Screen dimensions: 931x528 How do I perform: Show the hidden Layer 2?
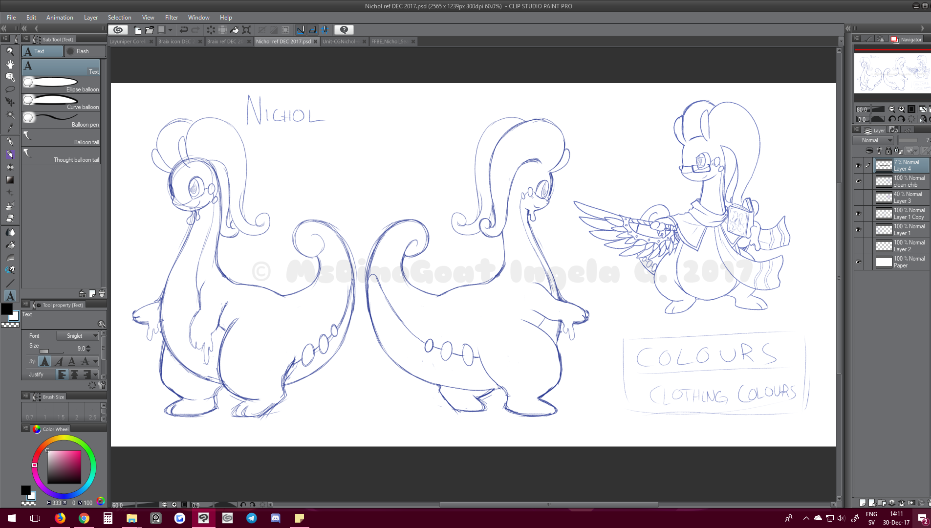(858, 246)
